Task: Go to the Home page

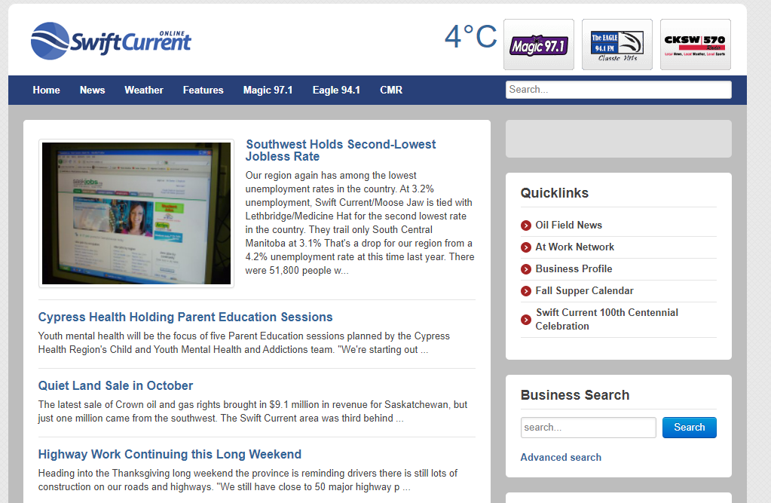Action: point(46,90)
